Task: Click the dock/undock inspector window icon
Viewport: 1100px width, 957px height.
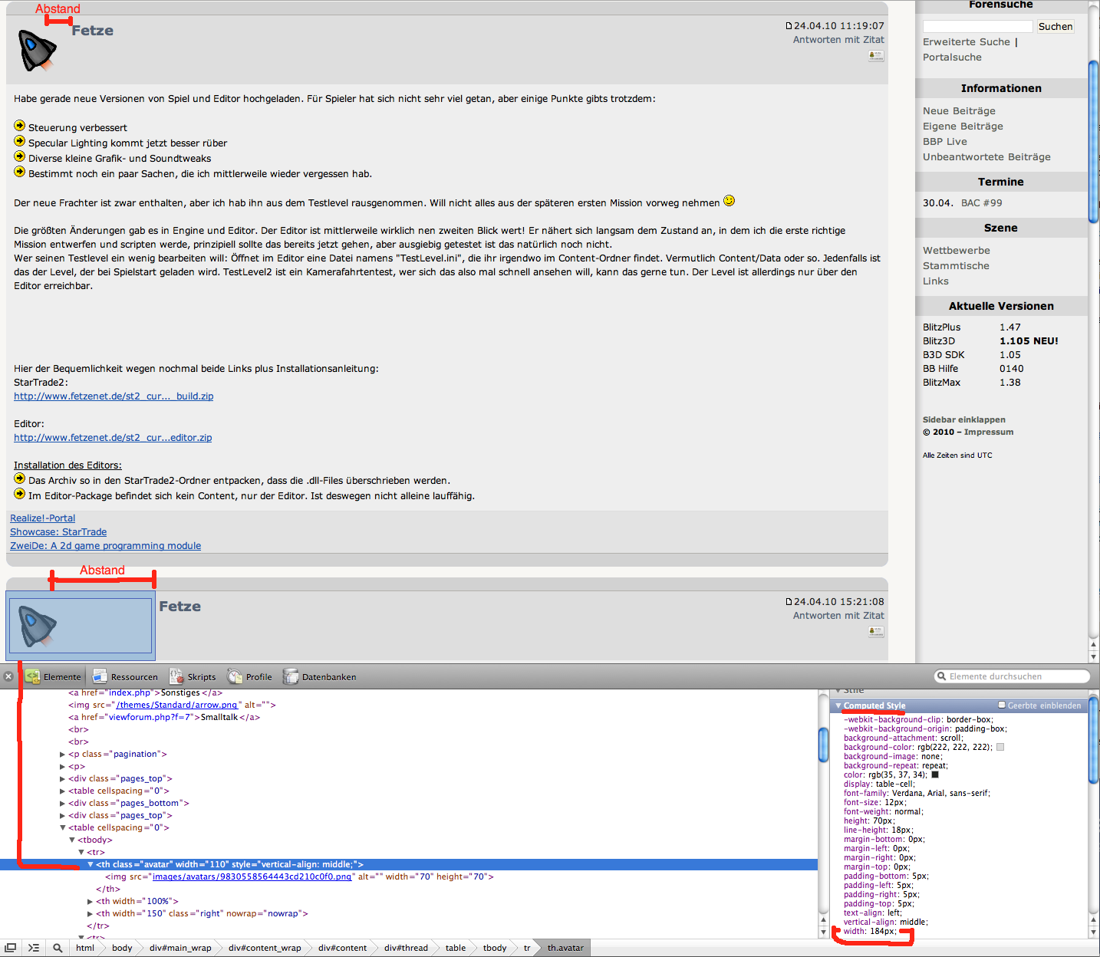Action: 11,948
